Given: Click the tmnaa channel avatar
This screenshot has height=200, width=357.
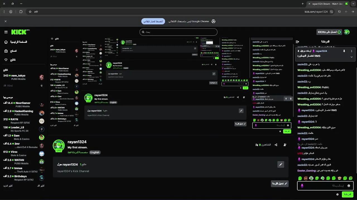Looking at the screenshot, I should (42, 170).
